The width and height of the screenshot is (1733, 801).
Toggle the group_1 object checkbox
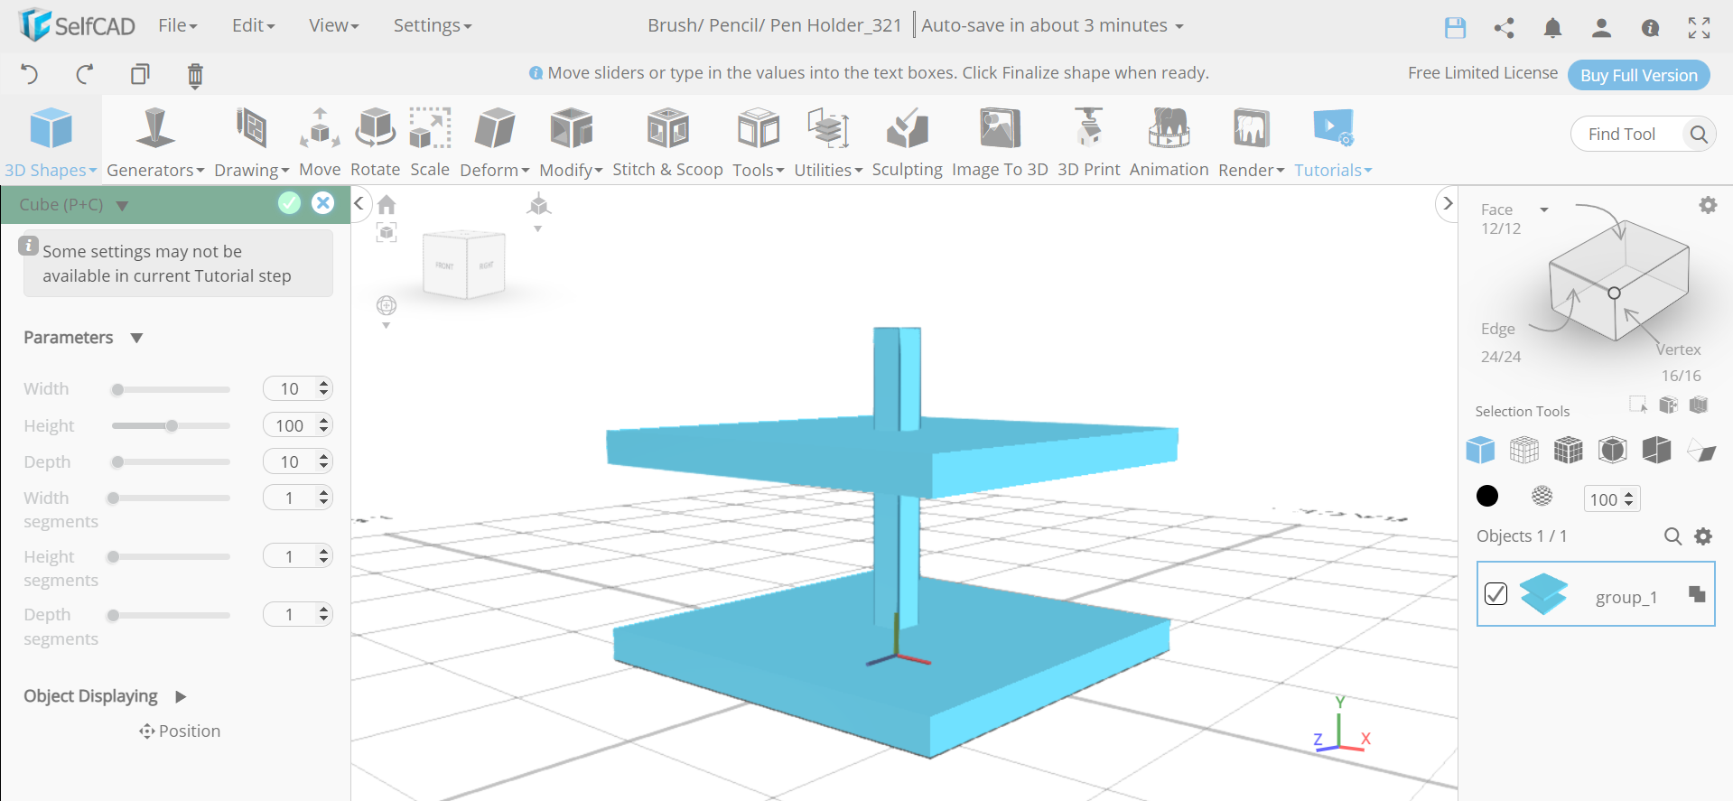(x=1495, y=593)
